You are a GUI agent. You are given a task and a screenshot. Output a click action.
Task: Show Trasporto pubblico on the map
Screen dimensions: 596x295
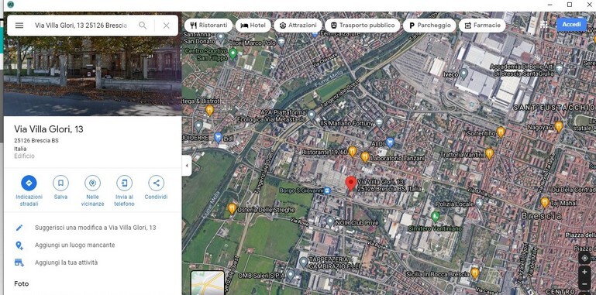[x=362, y=26]
